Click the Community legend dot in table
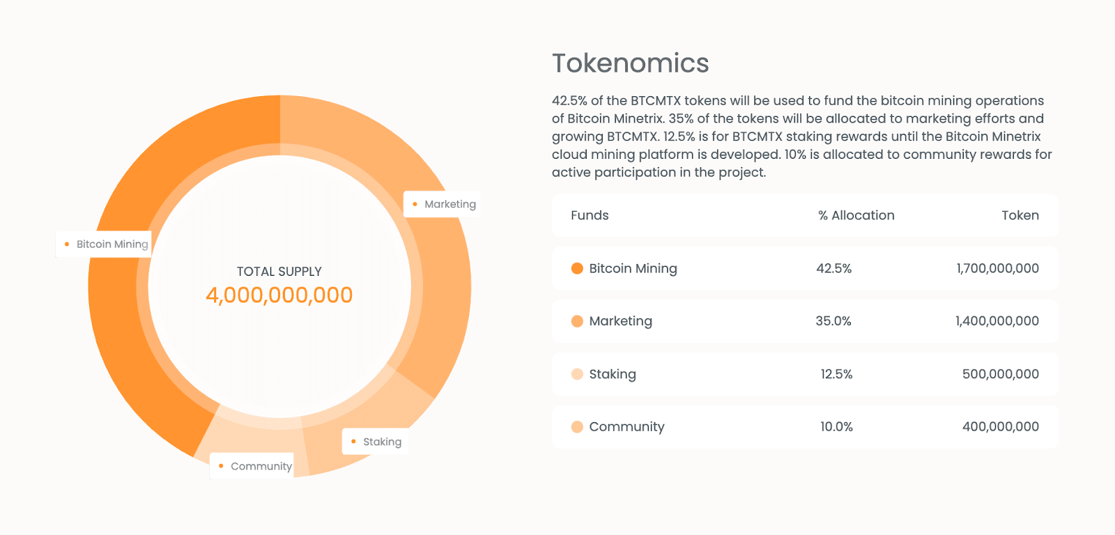The image size is (1115, 535). point(577,427)
